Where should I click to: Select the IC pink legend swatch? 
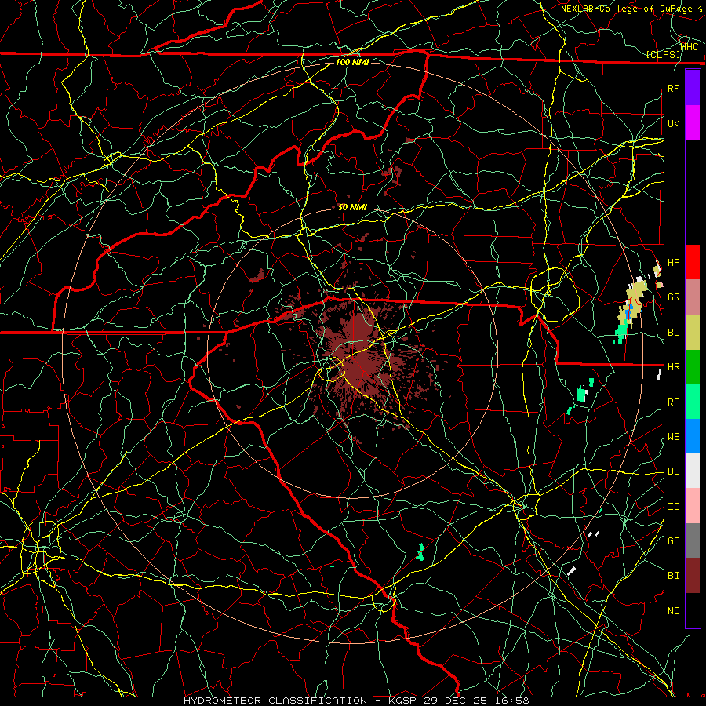(x=693, y=506)
